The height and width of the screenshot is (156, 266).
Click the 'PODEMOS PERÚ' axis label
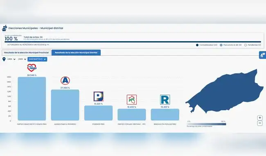coord(98,124)
